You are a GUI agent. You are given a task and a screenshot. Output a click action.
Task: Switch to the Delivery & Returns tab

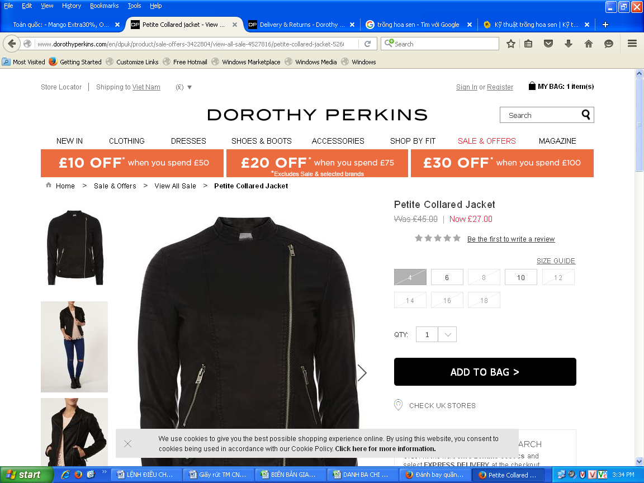click(x=300, y=25)
